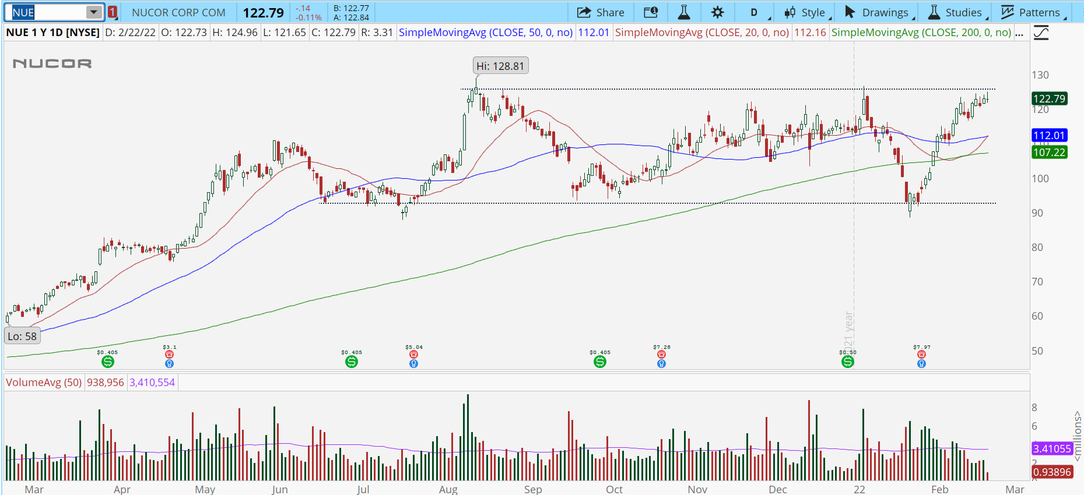Image resolution: width=1084 pixels, height=495 pixels.
Task: Click the earnings lightbulb icon under $5.04
Action: point(413,364)
